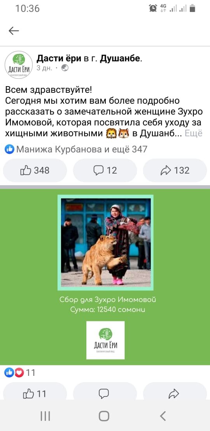Expand post text with Ещё
This screenshot has width=210, height=431.
tap(194, 133)
